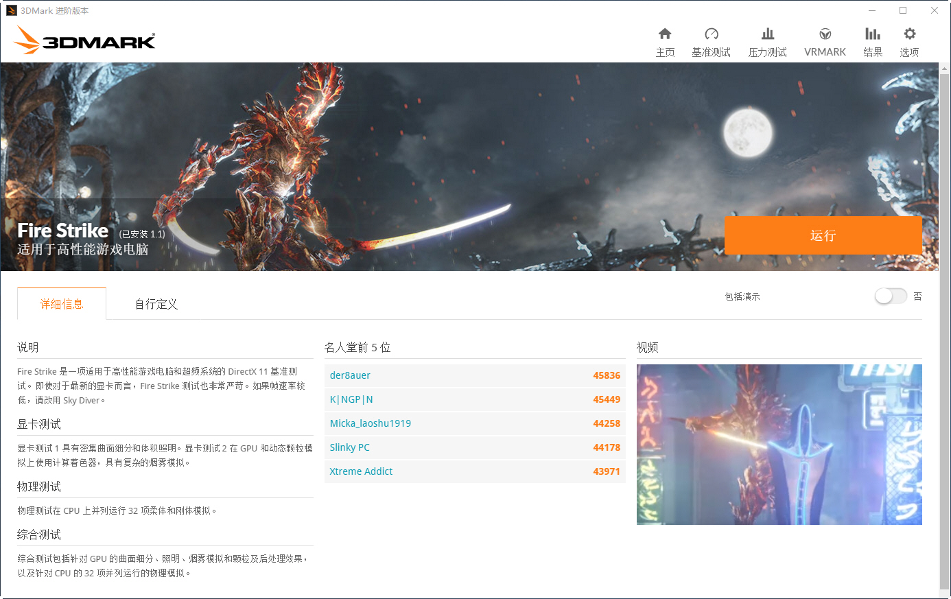Click the 说明 section heading

click(x=28, y=347)
